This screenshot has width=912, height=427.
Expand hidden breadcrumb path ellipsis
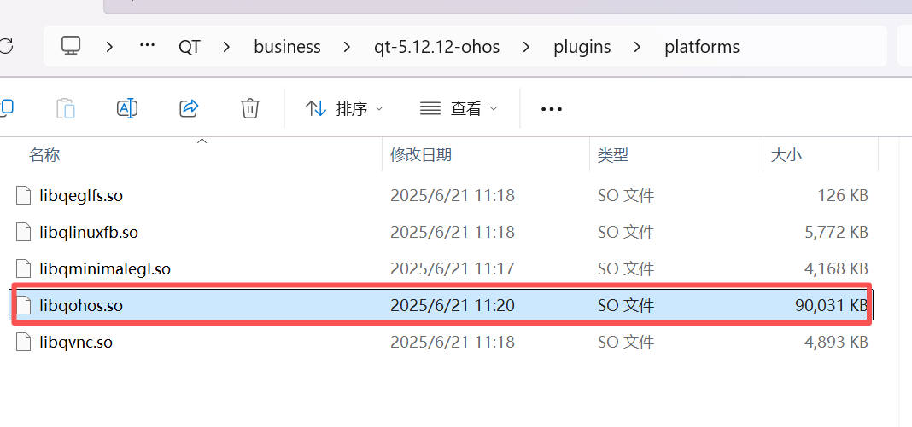pyautogui.click(x=147, y=46)
